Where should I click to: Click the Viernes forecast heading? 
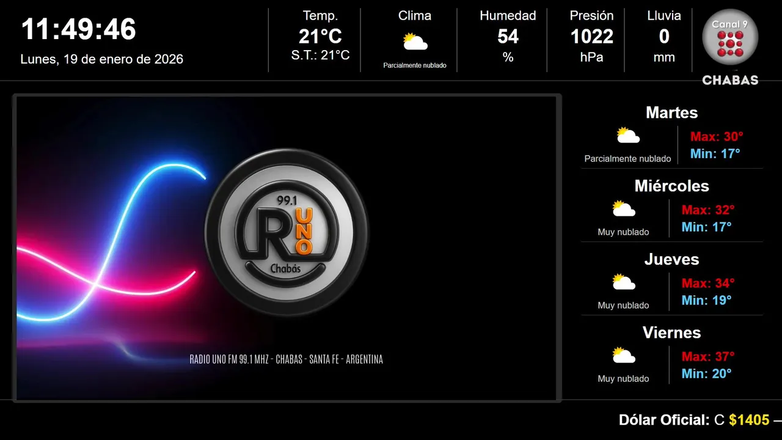tap(671, 332)
